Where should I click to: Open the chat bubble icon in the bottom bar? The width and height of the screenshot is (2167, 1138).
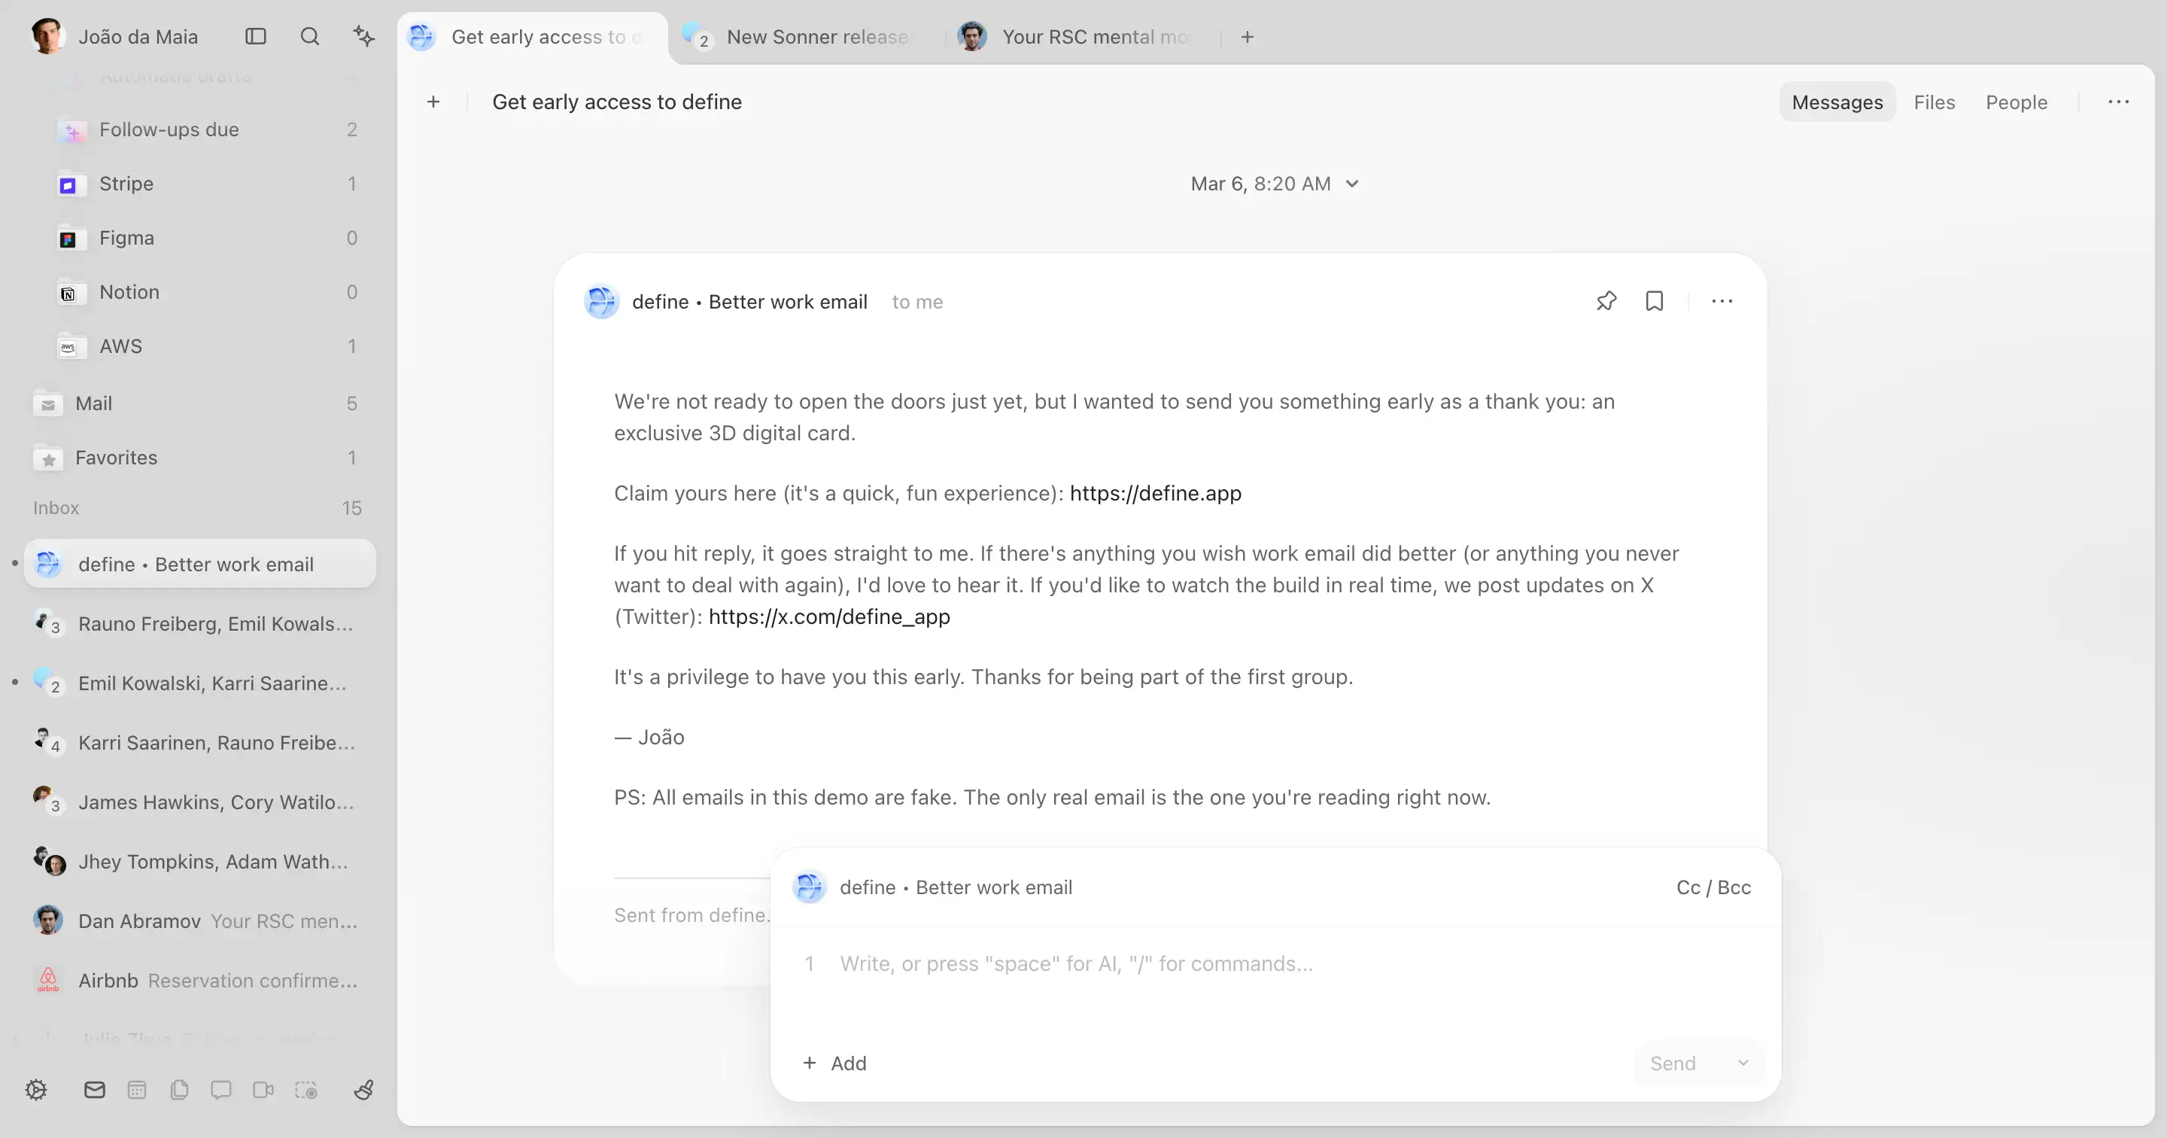click(x=221, y=1090)
